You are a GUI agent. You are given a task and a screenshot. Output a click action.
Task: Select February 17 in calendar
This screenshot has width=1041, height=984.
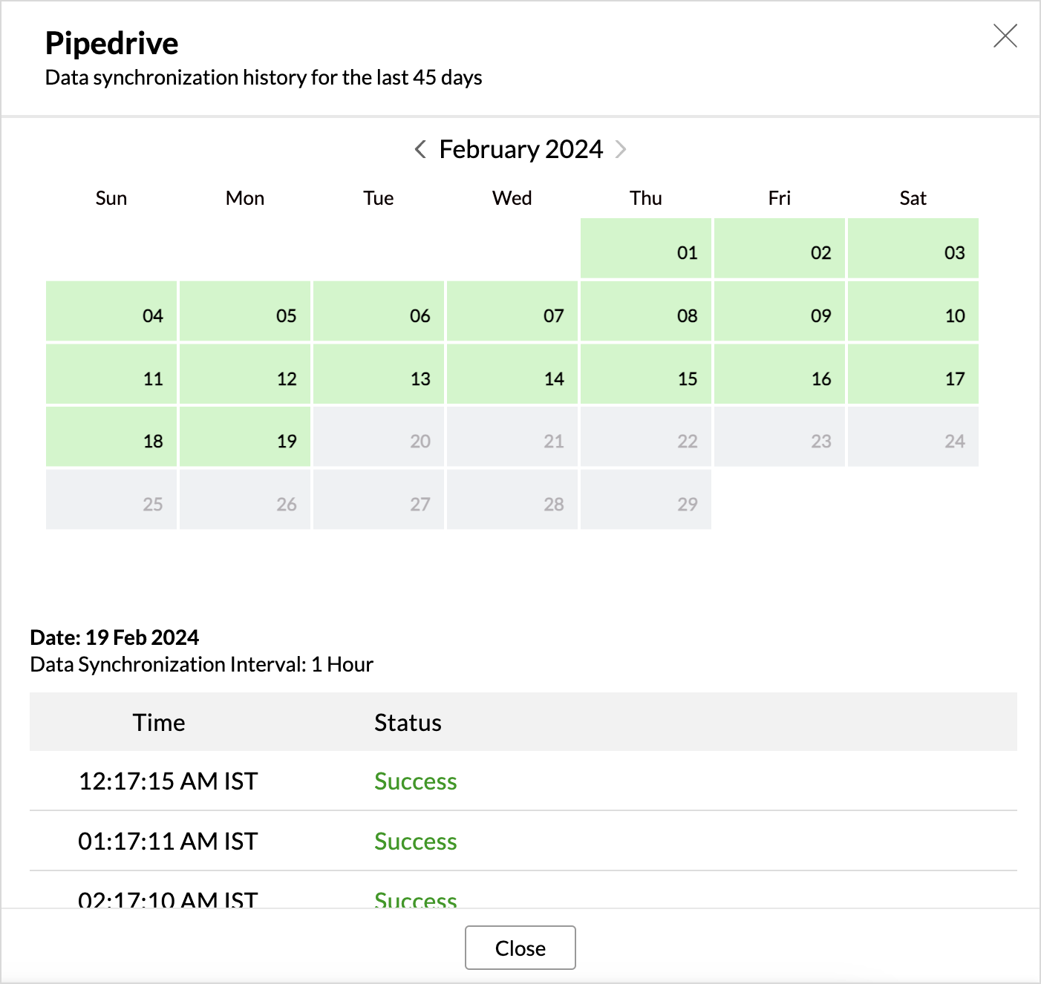[913, 374]
